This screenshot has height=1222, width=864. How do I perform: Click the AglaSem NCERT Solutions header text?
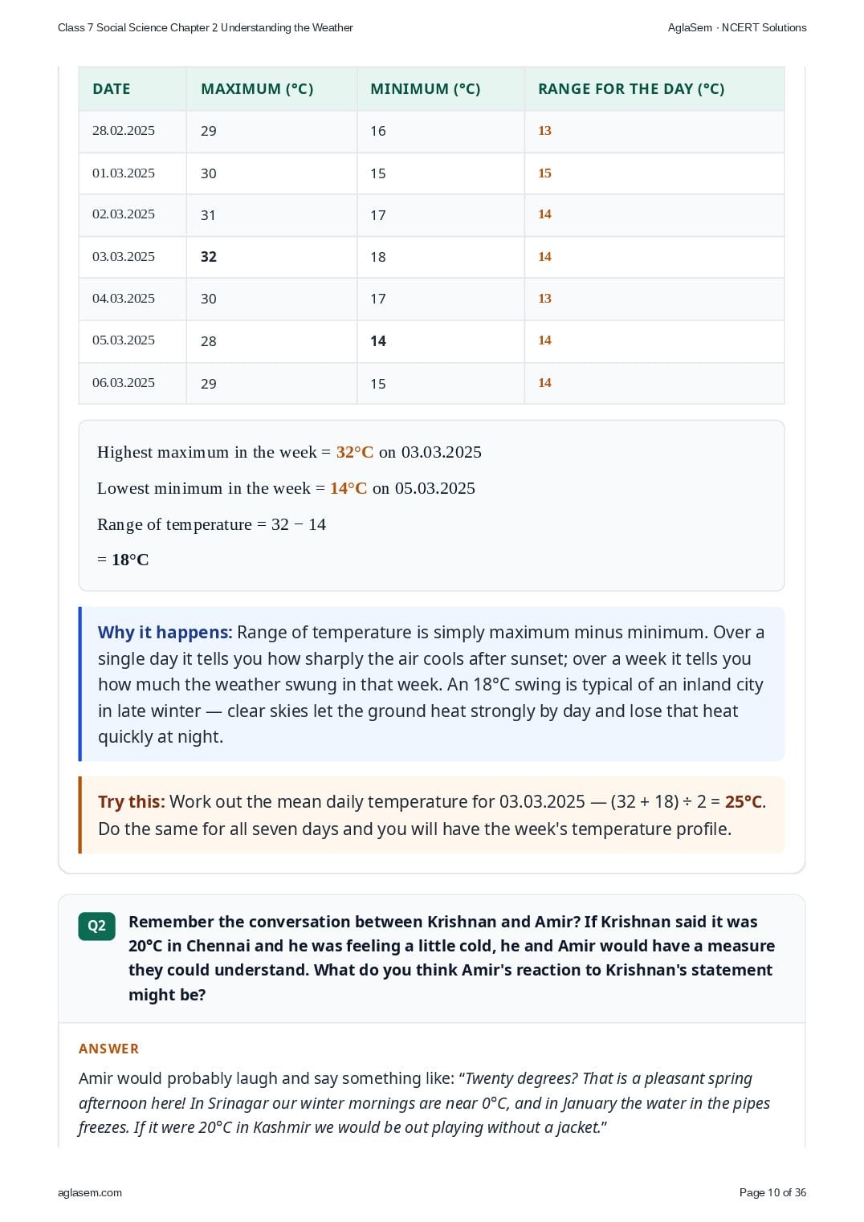click(737, 27)
